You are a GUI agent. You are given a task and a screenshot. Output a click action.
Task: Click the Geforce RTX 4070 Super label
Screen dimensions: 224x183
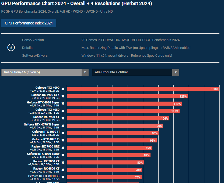point(43,154)
